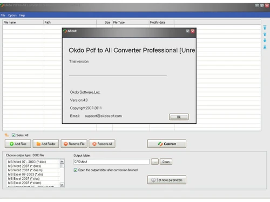Image resolution: width=270 pixels, height=202 pixels.
Task: Select MS Word 2007 (*.docm) output type
Action: (x=33, y=170)
